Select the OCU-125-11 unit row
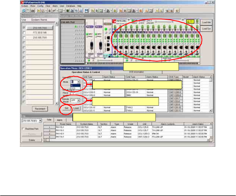 (104, 111)
